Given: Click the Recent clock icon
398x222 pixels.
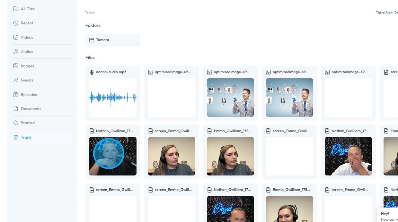Looking at the screenshot, I should pyautogui.click(x=16, y=23).
